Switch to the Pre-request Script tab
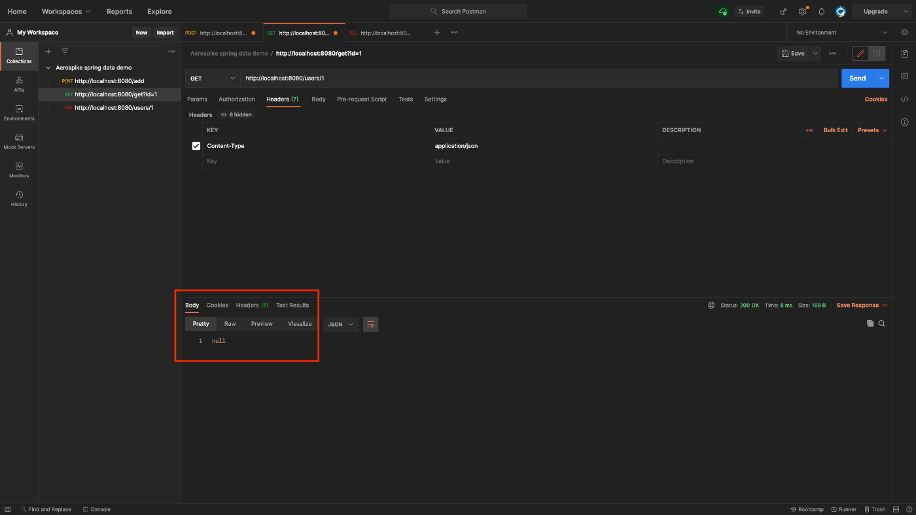Image resolution: width=916 pixels, height=515 pixels. [362, 99]
